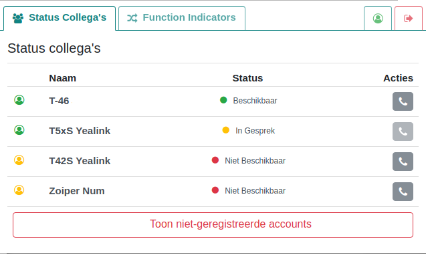Click phone icon for T5xS Yealink
This screenshot has width=428, height=267.
tap(403, 131)
